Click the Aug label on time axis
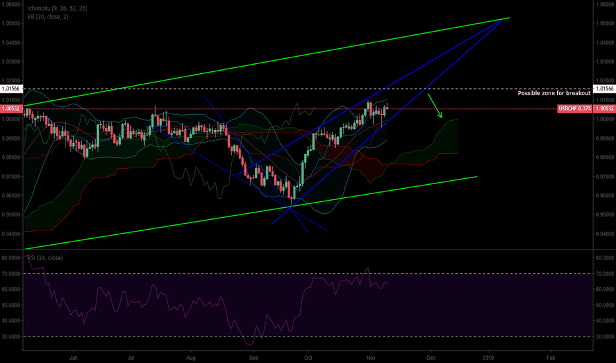 (x=191, y=358)
